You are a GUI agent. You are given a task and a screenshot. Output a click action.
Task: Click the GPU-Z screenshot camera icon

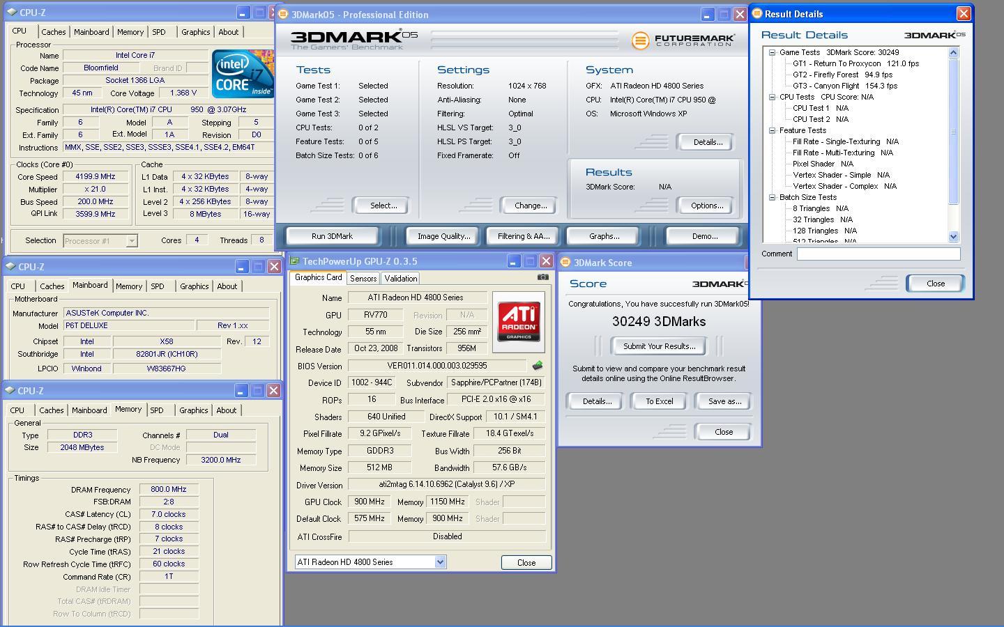[542, 277]
